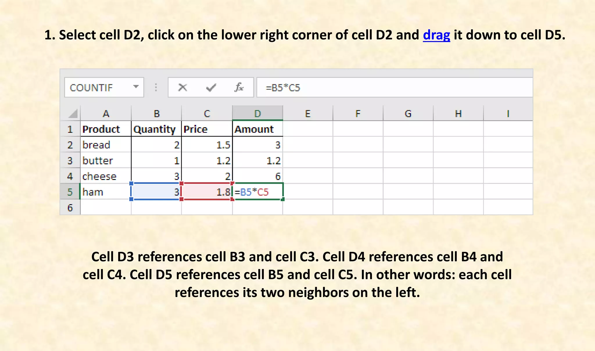Click the amount cell showing 6
The height and width of the screenshot is (351, 595).
point(257,176)
